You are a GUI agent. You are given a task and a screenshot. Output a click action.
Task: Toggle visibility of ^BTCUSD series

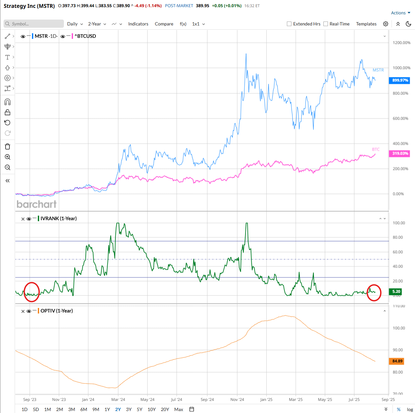[x=63, y=37]
